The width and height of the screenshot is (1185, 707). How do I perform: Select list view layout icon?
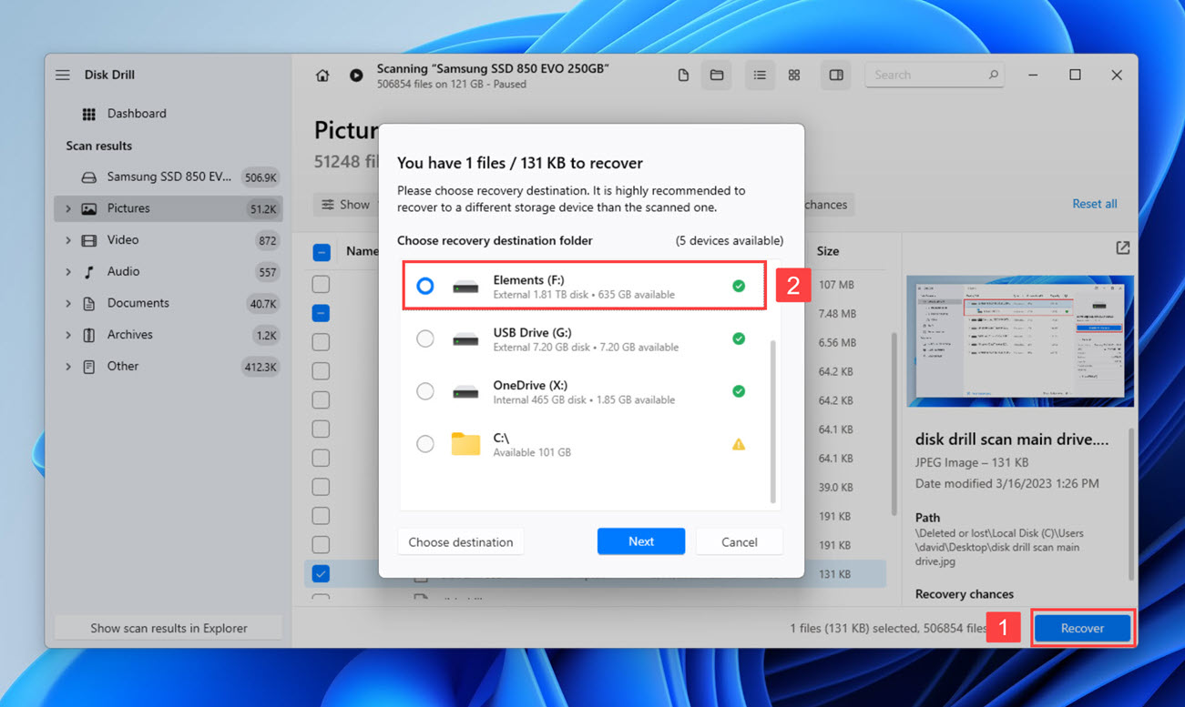(760, 76)
